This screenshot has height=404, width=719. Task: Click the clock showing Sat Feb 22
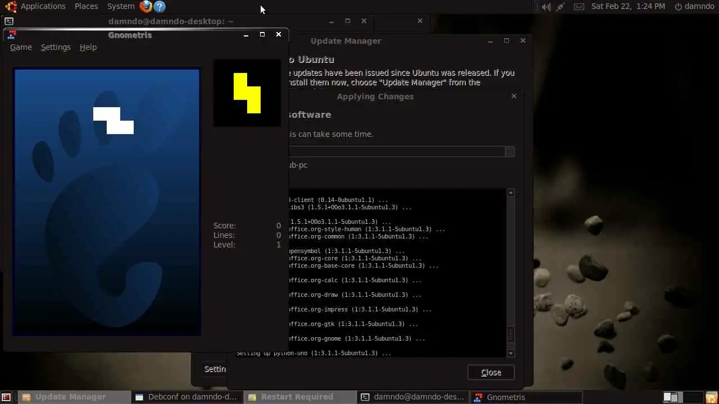628,6
